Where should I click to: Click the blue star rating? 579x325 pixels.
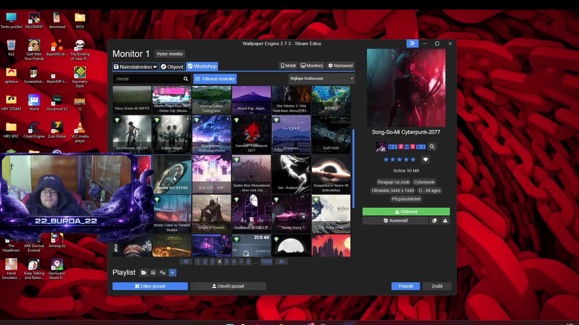pyautogui.click(x=399, y=159)
